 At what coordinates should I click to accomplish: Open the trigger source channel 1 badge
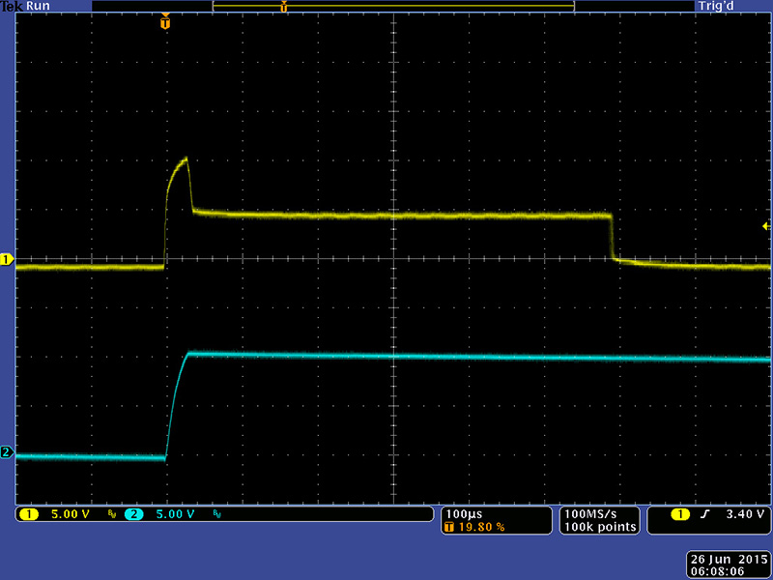coord(681,514)
